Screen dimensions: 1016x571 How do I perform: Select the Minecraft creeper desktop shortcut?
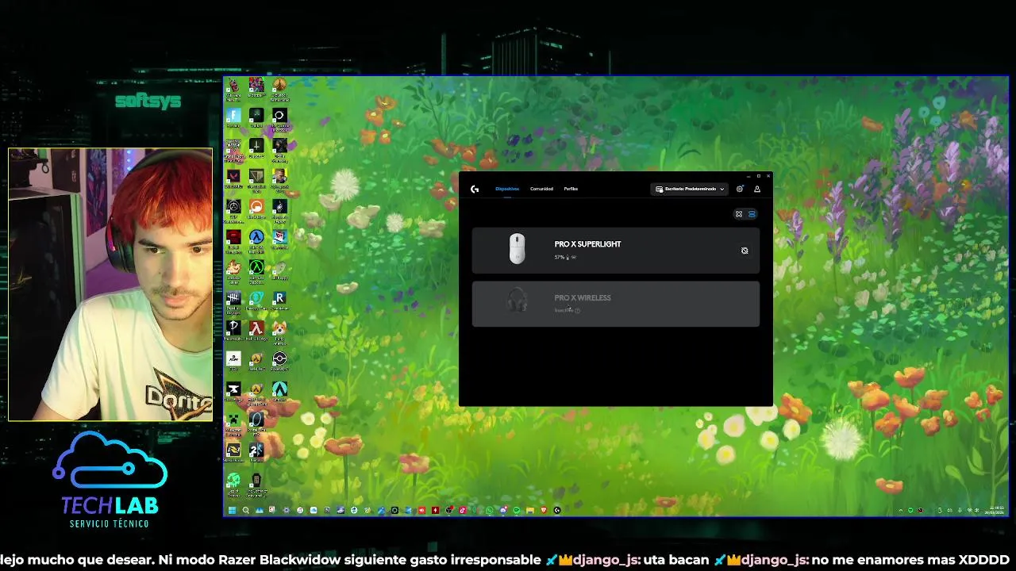pos(233,423)
